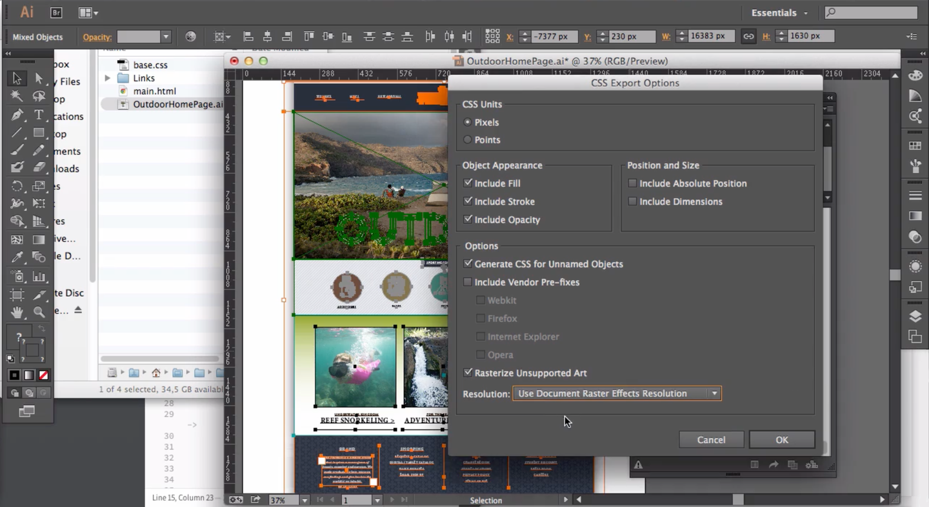The height and width of the screenshot is (507, 929).
Task: Select the Points radio button
Action: point(468,140)
